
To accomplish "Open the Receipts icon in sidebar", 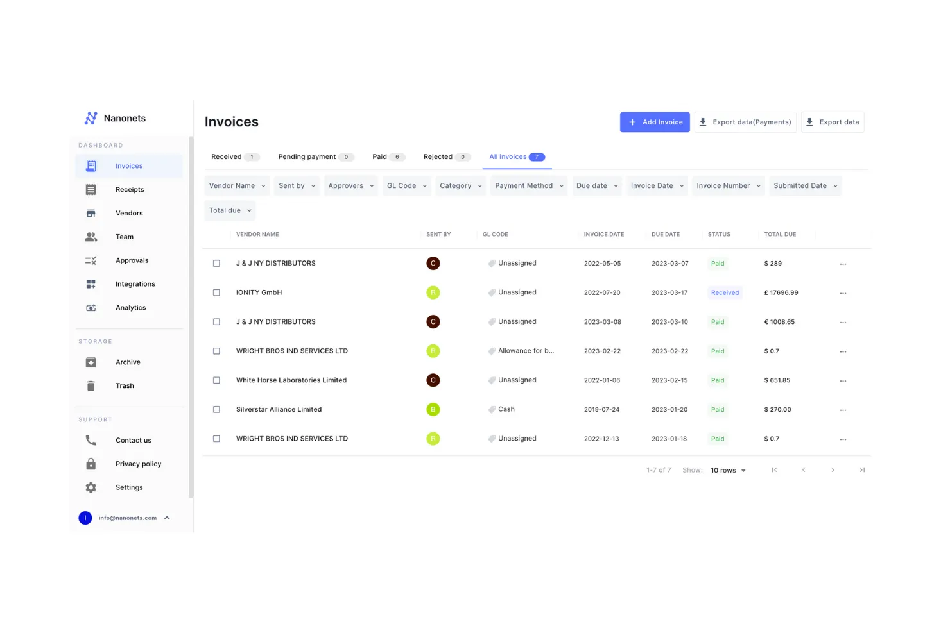I will point(91,190).
